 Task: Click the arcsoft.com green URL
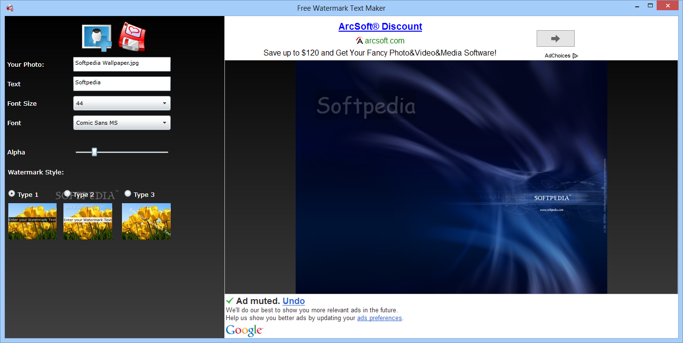click(384, 41)
